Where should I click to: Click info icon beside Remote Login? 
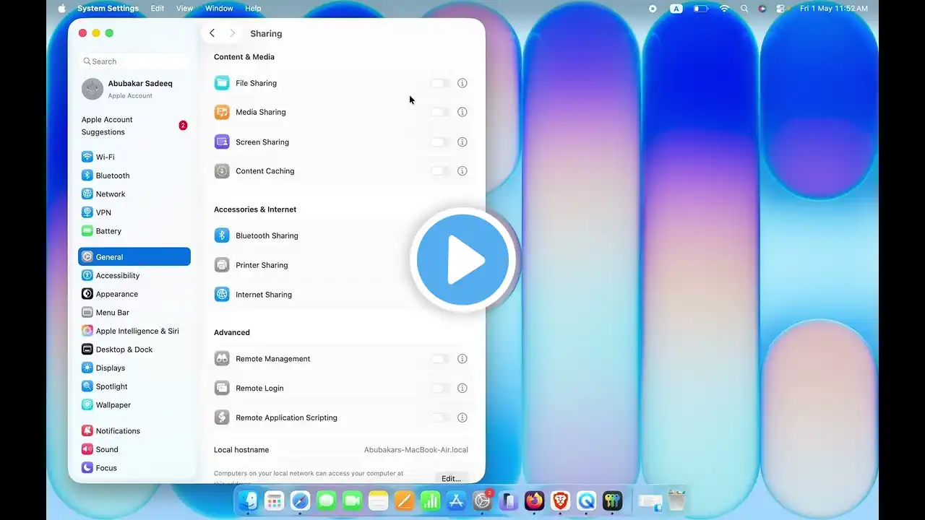click(462, 388)
